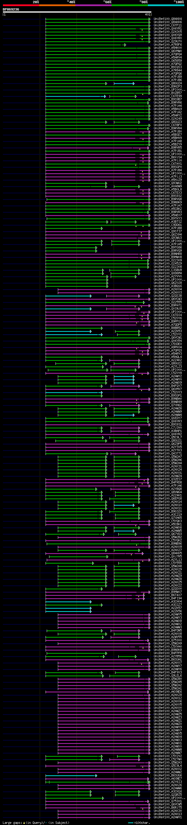The image size is (187, 825).
Task: Click the purple ~60% identity legend bar
Action: [x=94, y=5]
